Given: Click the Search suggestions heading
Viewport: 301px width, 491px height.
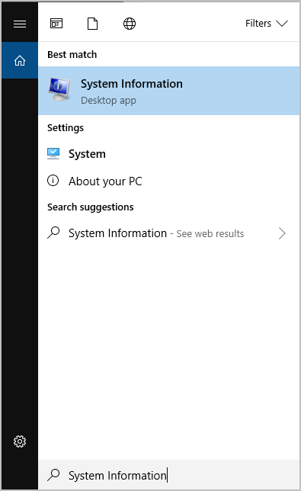Looking at the screenshot, I should [x=91, y=207].
